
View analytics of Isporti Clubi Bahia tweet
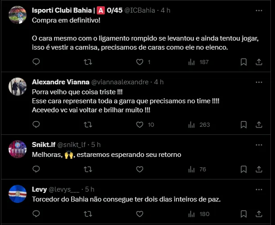pos(191,62)
